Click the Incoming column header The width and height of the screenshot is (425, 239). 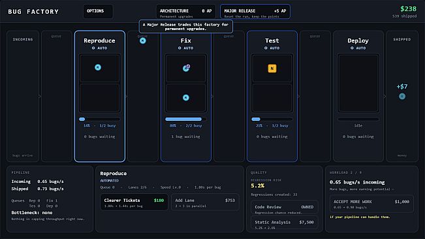pyautogui.click(x=23, y=39)
